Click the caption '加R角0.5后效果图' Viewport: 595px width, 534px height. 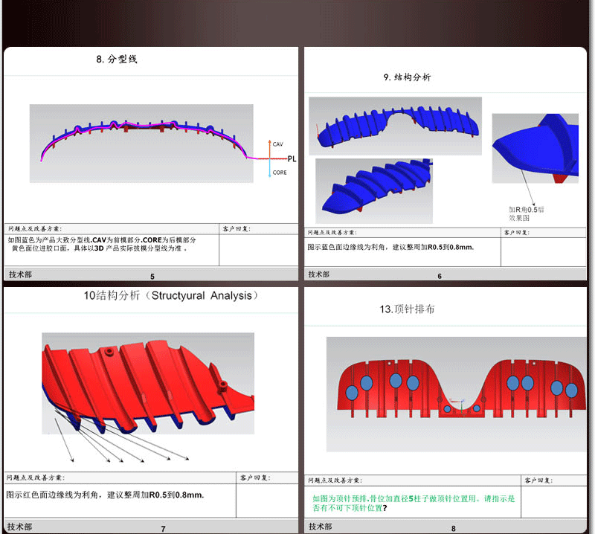[x=527, y=214]
